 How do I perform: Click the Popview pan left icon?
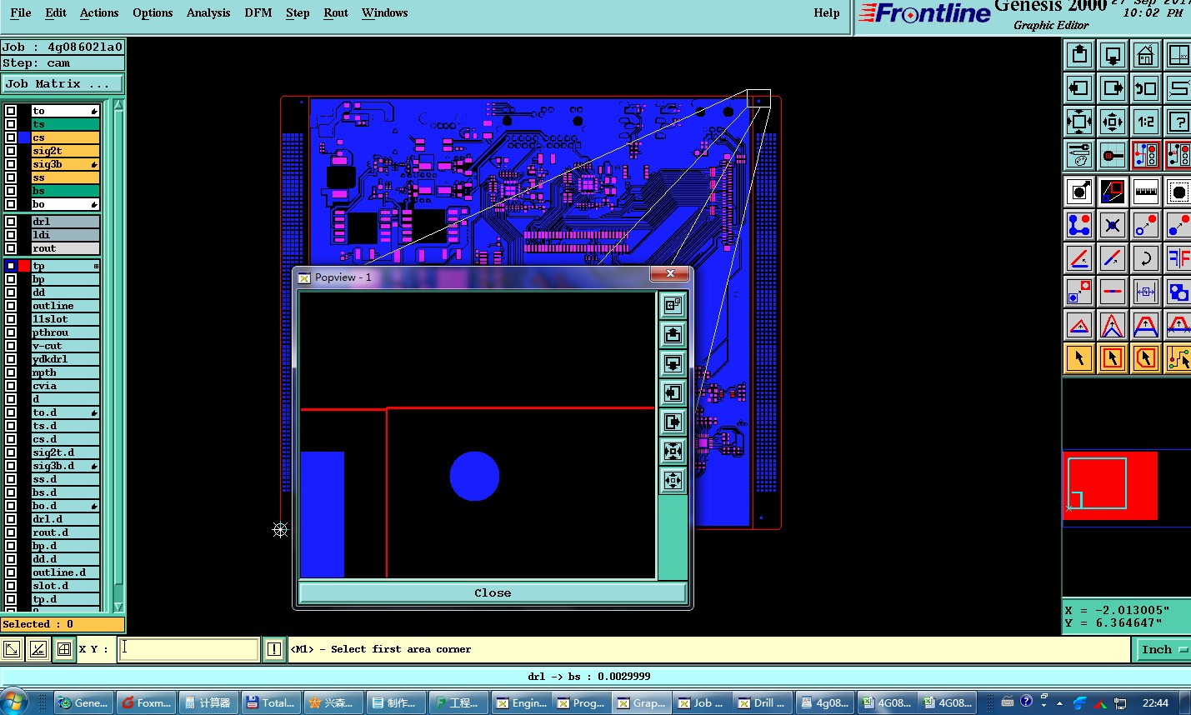[673, 393]
